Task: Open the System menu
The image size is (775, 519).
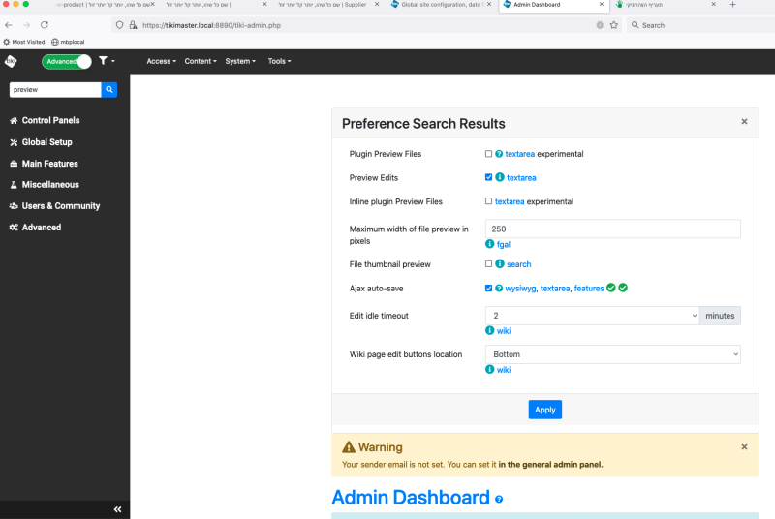Action: pyautogui.click(x=240, y=61)
